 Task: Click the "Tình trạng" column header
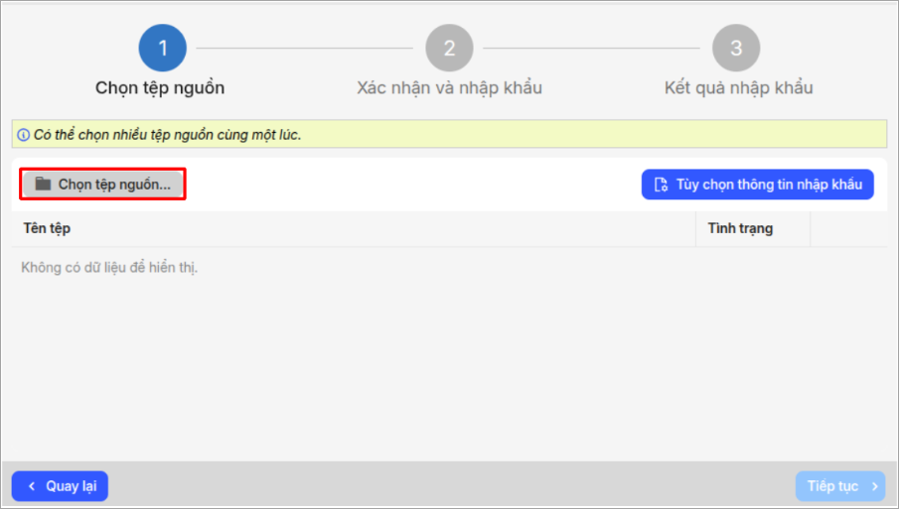coord(740,228)
